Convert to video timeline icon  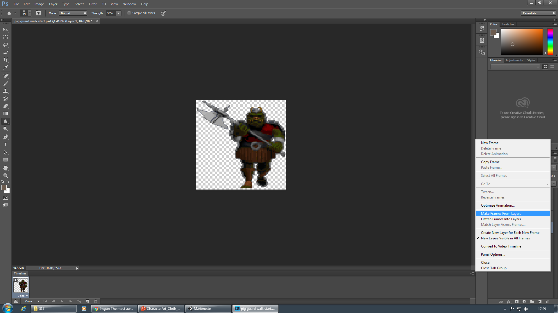[16, 301]
